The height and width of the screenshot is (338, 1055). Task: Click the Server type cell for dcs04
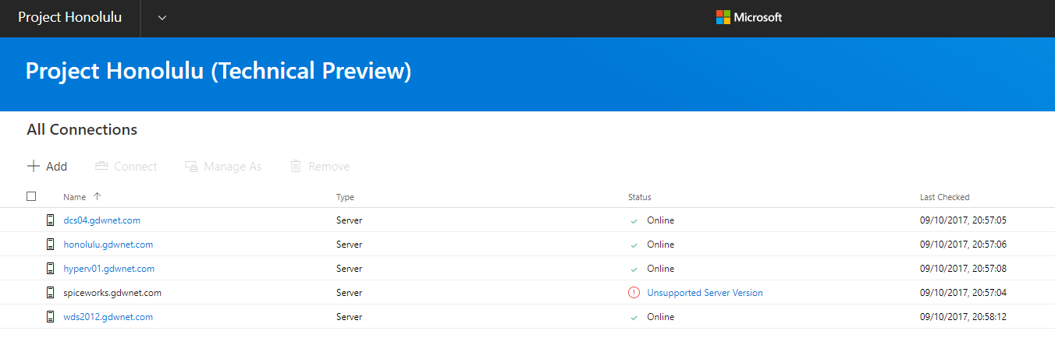click(349, 220)
